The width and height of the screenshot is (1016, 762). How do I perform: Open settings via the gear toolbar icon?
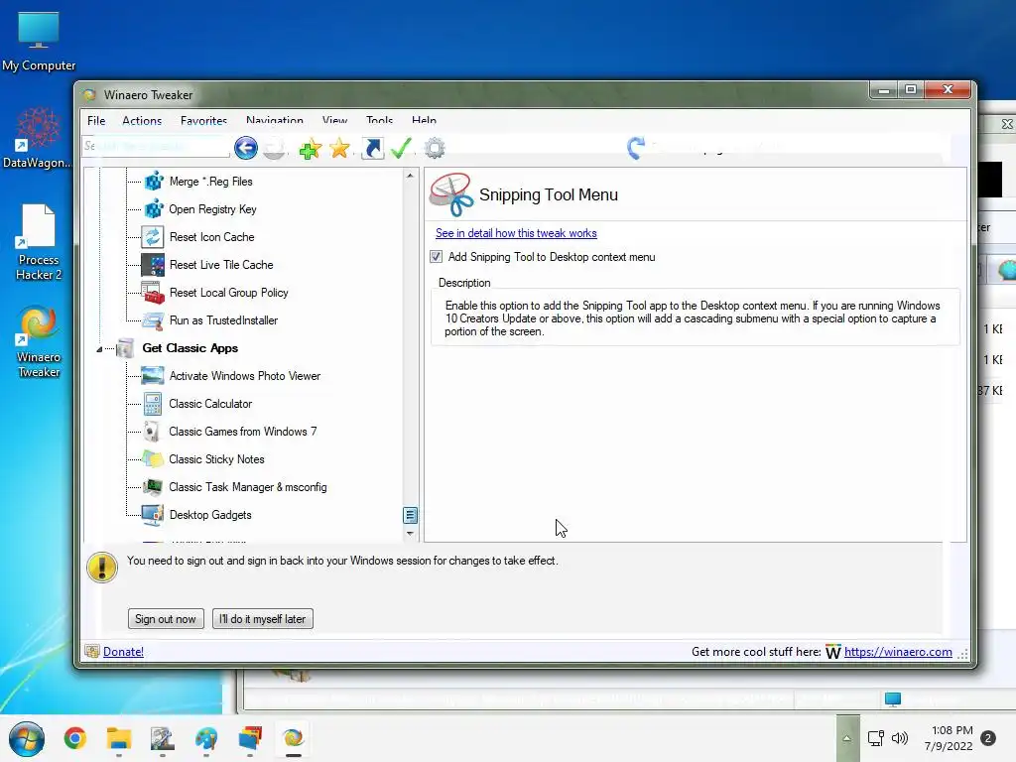point(435,149)
